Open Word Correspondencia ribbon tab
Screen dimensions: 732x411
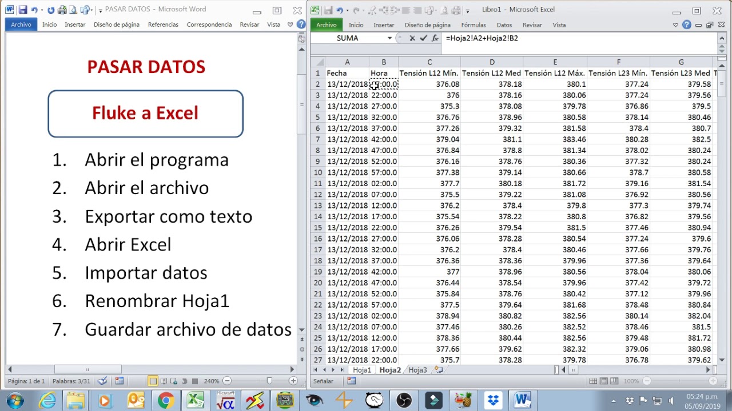coord(209,25)
